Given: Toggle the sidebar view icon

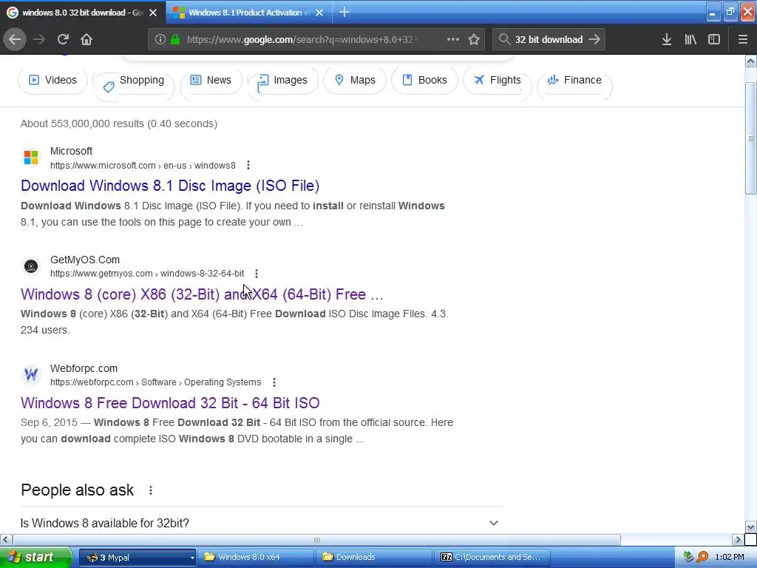Looking at the screenshot, I should [714, 39].
